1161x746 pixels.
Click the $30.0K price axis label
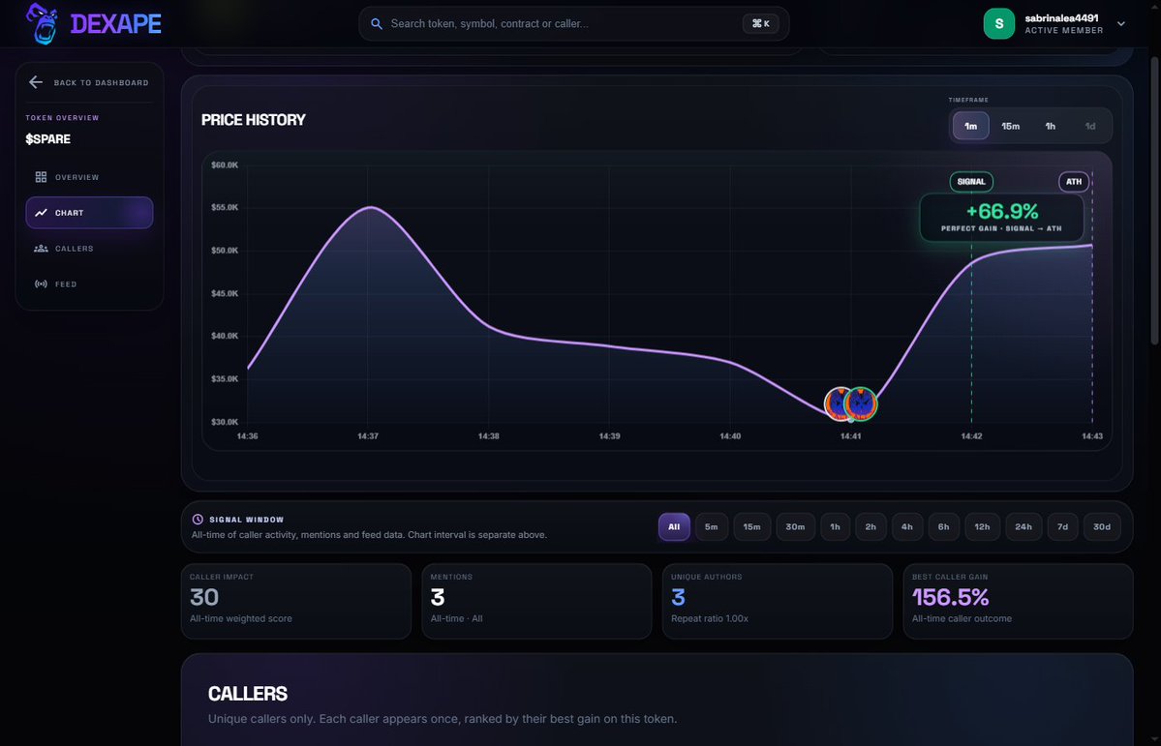click(225, 422)
